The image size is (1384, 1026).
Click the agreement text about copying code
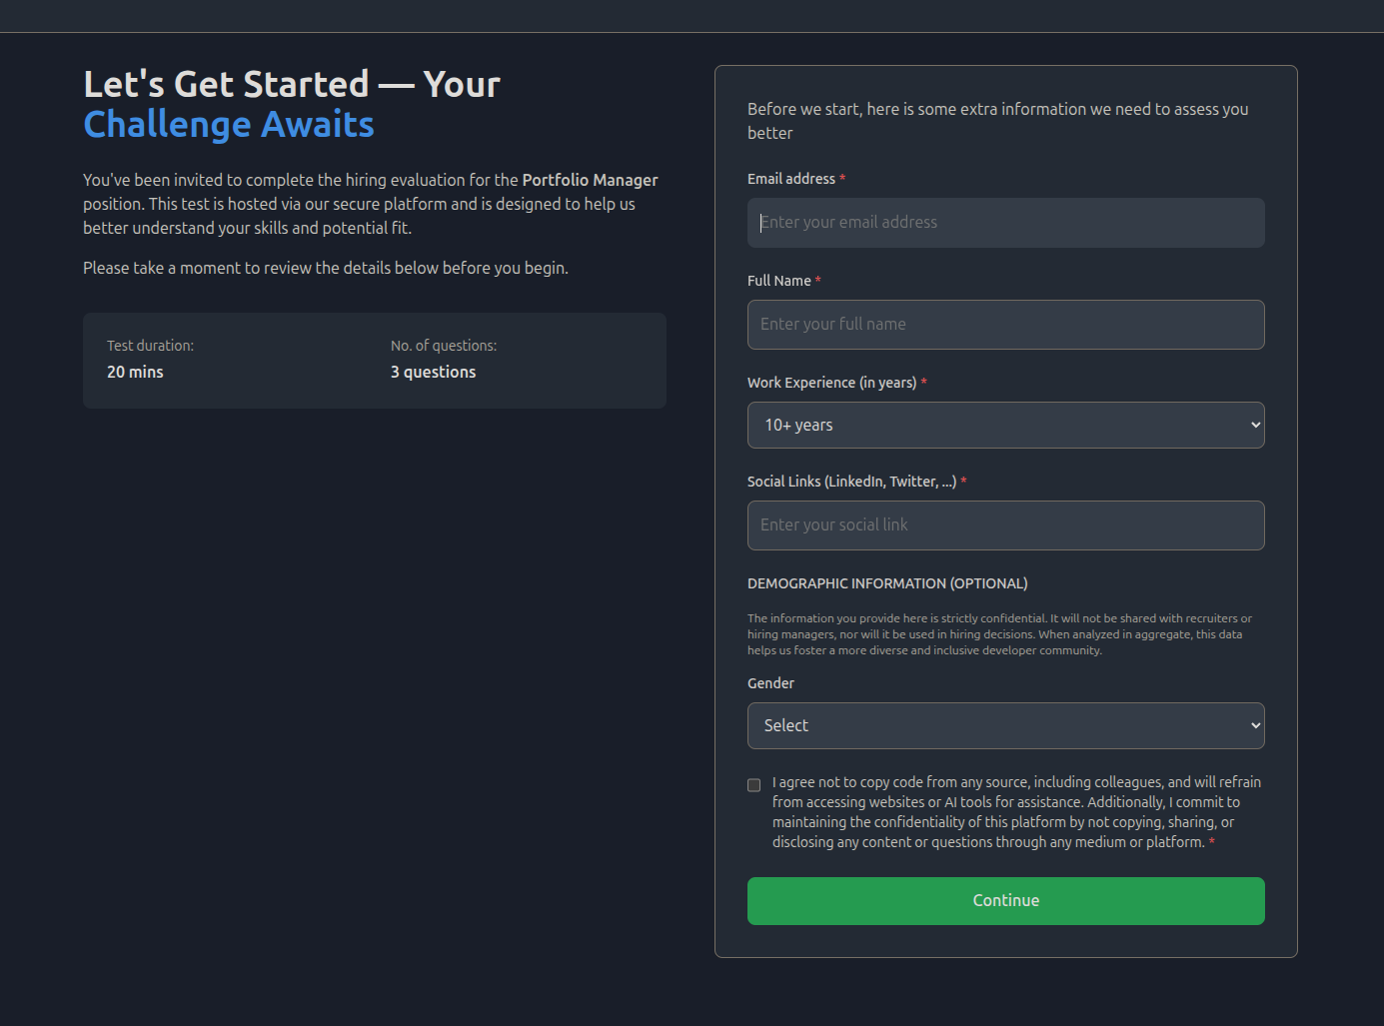[1016, 812]
